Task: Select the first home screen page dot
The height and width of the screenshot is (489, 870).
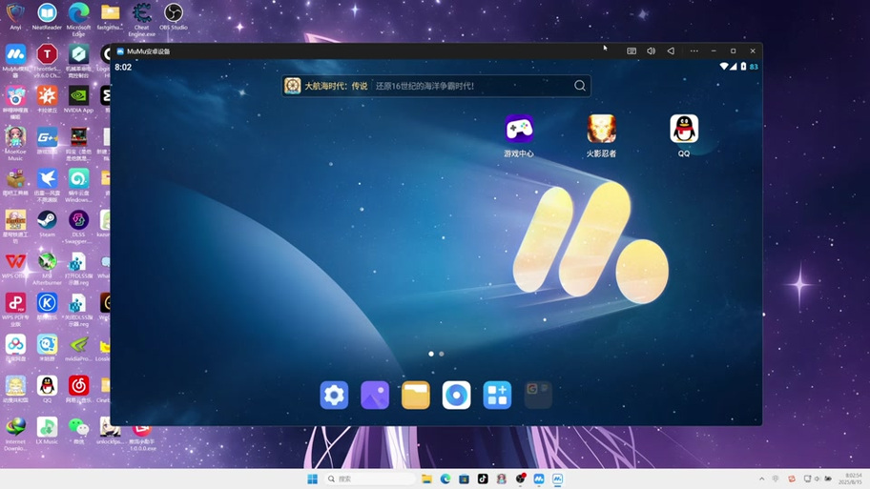Action: (431, 354)
